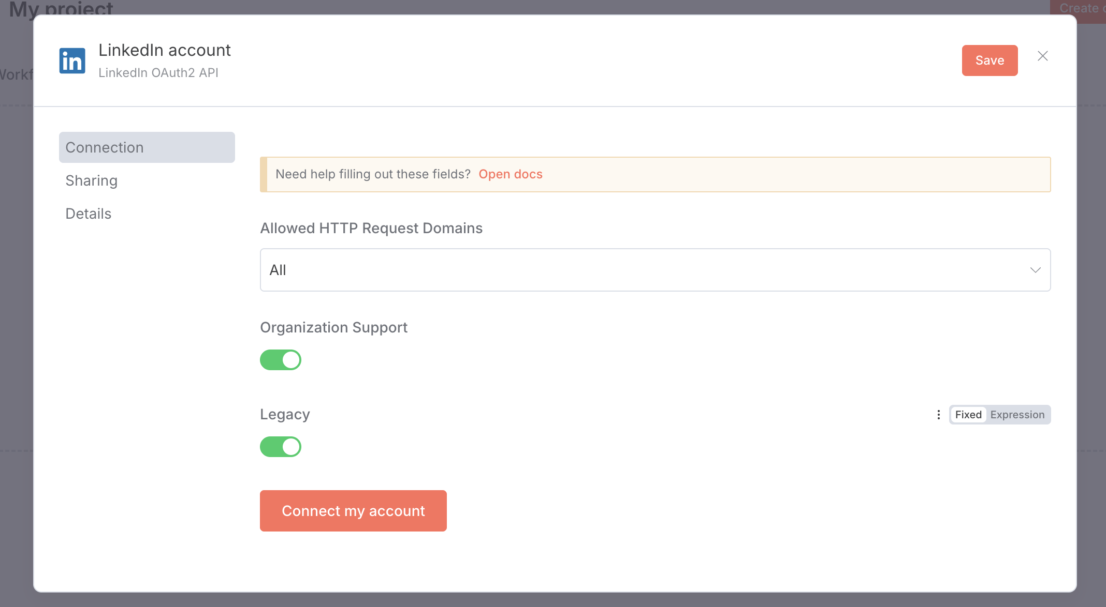This screenshot has width=1106, height=607.
Task: Click the Organization Support label
Action: point(333,327)
